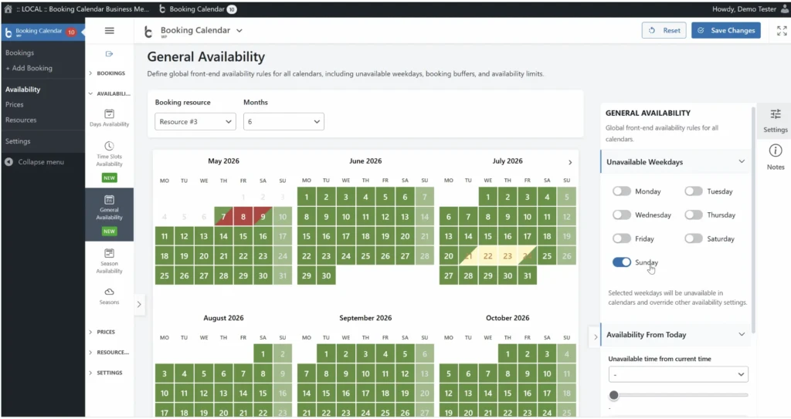Open Booking Calendar header title dropdown

tap(202, 30)
